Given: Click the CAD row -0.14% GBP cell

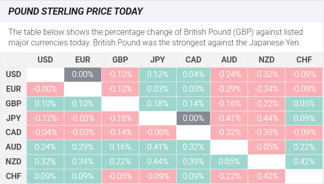Looking at the screenshot, I should [120, 133].
